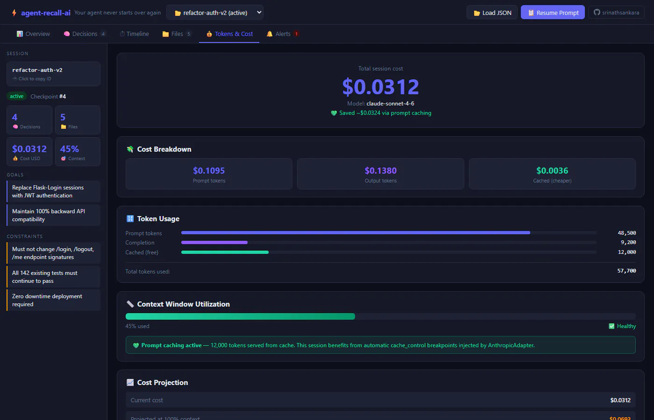Click constraint 'Zero downtime deployment required'
This screenshot has height=420, width=654.
click(x=53, y=300)
